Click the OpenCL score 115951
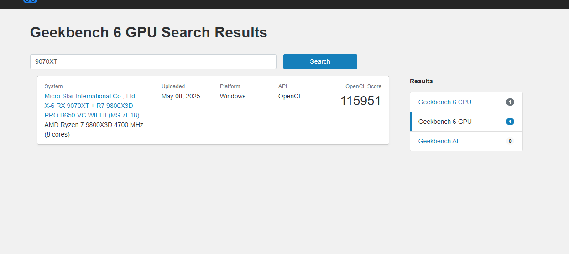This screenshot has height=254, width=569. (x=360, y=101)
